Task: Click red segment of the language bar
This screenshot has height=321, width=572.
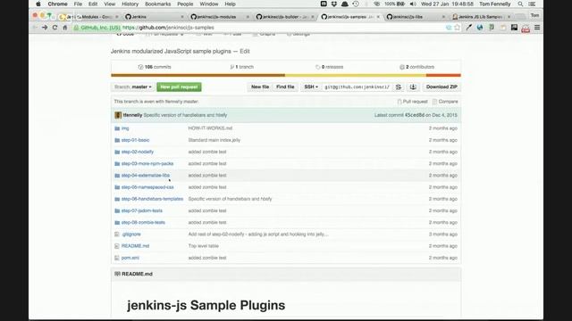Action: click(x=443, y=75)
